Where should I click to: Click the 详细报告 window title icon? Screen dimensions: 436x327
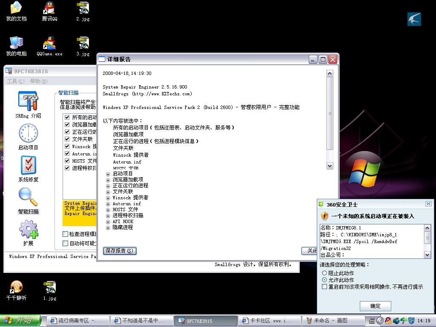click(x=102, y=59)
